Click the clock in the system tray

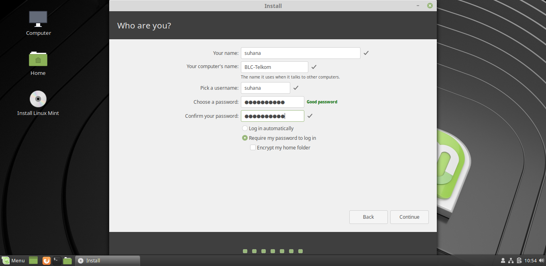click(x=531, y=260)
